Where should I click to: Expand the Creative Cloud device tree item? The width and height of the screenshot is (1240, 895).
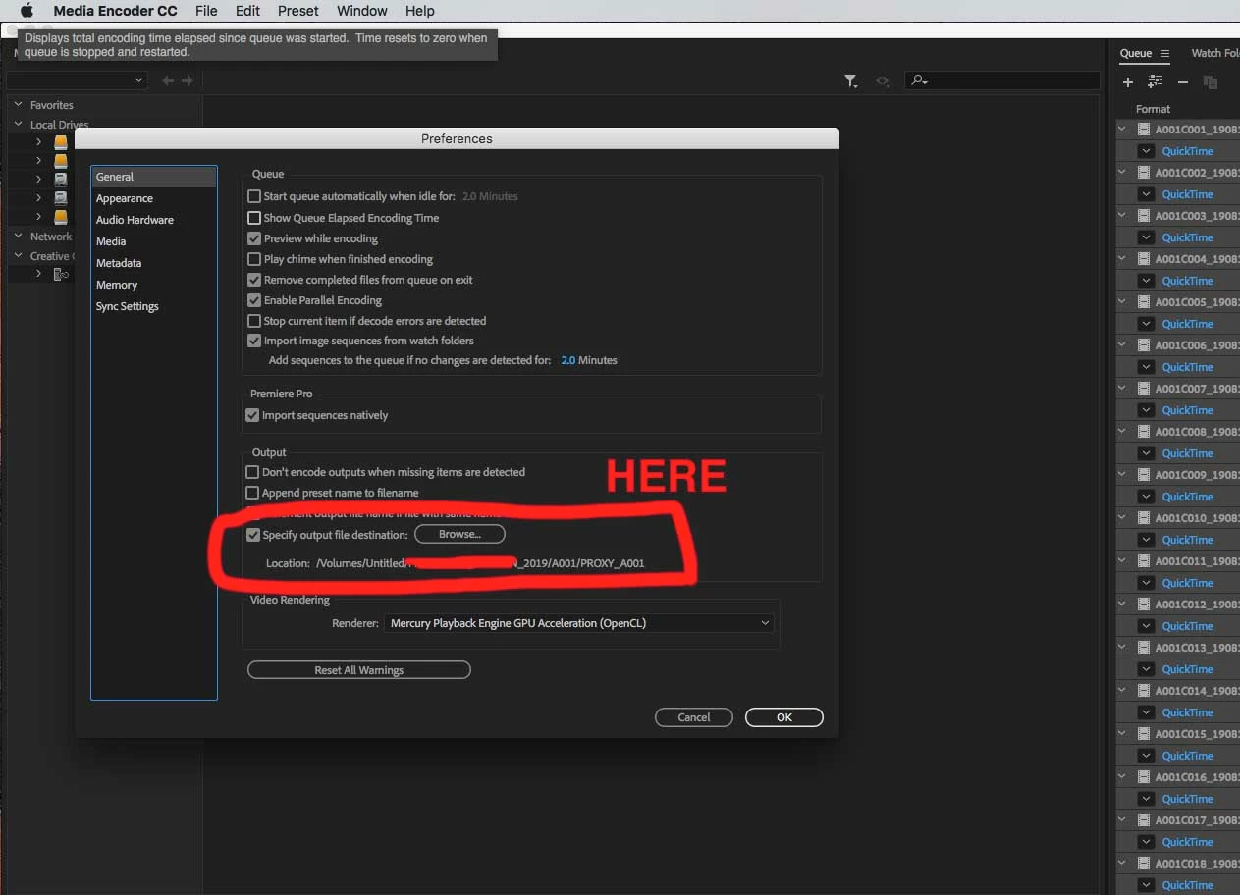pyautogui.click(x=38, y=274)
